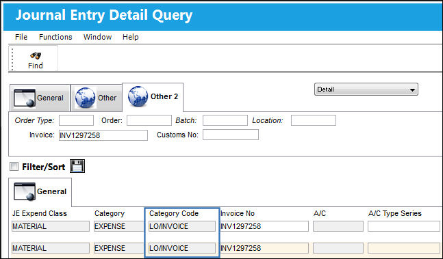Click the Find binoculars icon
The height and width of the screenshot is (259, 443).
36,55
